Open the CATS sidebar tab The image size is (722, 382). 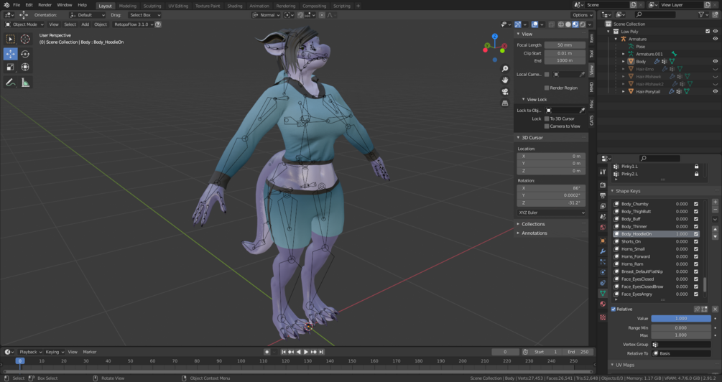pyautogui.click(x=592, y=121)
